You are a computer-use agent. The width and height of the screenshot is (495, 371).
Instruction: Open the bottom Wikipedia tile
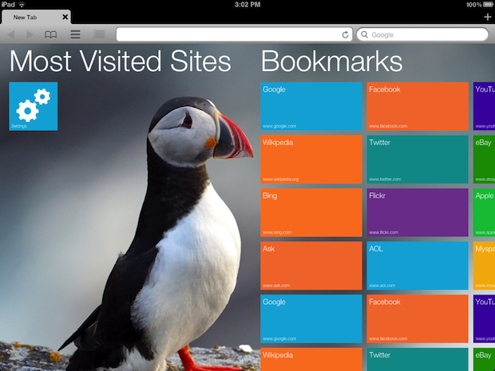click(x=311, y=359)
